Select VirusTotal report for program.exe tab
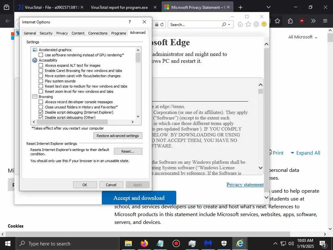The image size is (333, 250). coord(119,7)
